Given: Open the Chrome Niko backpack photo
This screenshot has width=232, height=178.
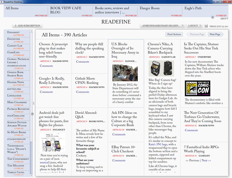Looking at the screenshot, I should (161, 68).
